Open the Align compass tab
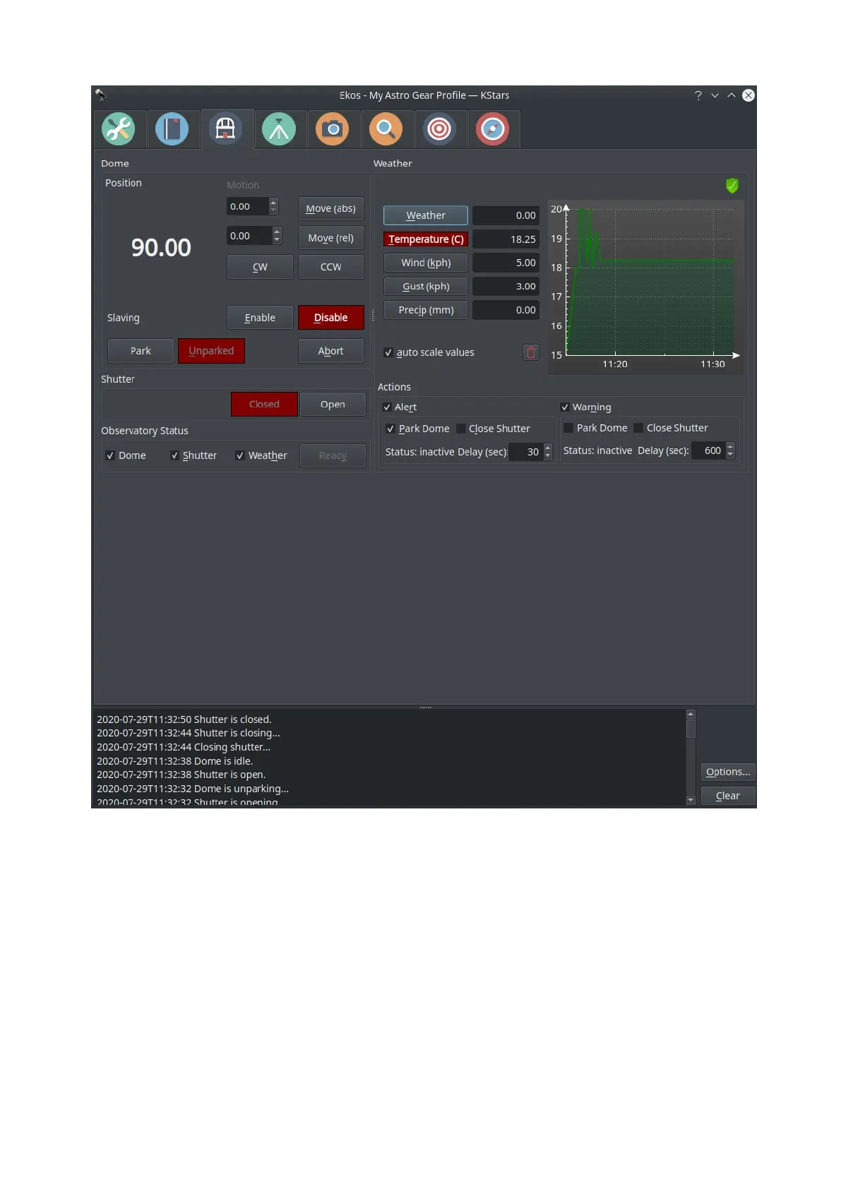The image size is (841, 1189). click(x=493, y=129)
